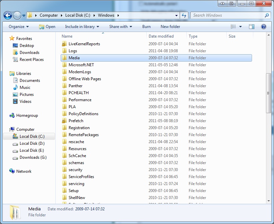This screenshot has width=274, height=224.
Task: Sort by the Date modified column header
Action: pyautogui.click(x=161, y=36)
